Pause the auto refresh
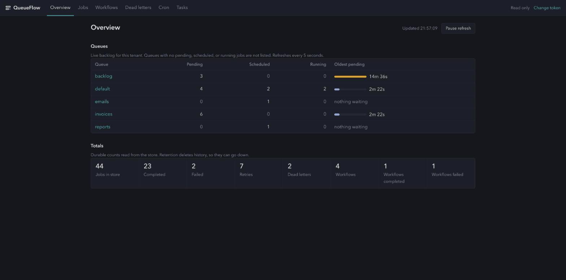The width and height of the screenshot is (566, 280). tap(458, 28)
